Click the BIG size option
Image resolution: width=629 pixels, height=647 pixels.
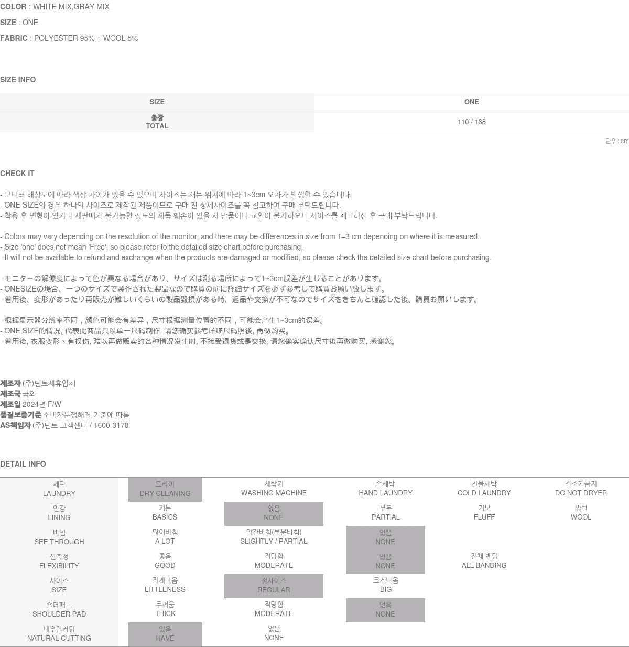pos(385,585)
